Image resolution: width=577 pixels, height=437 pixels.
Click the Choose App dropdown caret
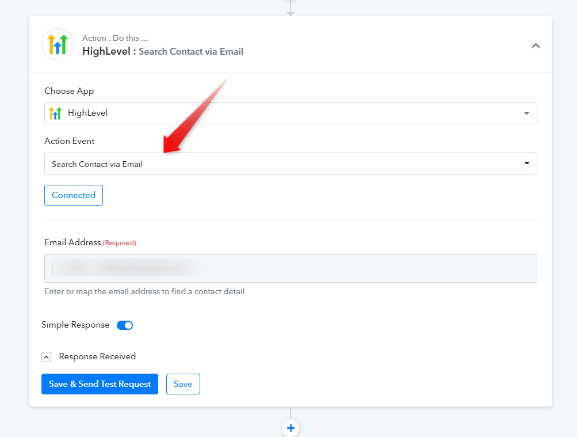coord(526,113)
